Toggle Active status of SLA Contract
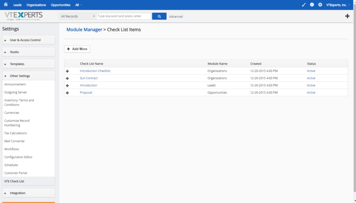 [x=311, y=78]
